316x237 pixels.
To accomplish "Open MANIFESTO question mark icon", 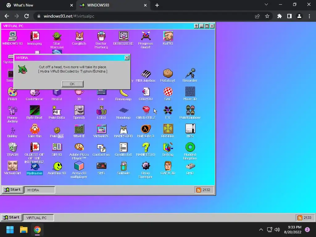I will (146, 147).
